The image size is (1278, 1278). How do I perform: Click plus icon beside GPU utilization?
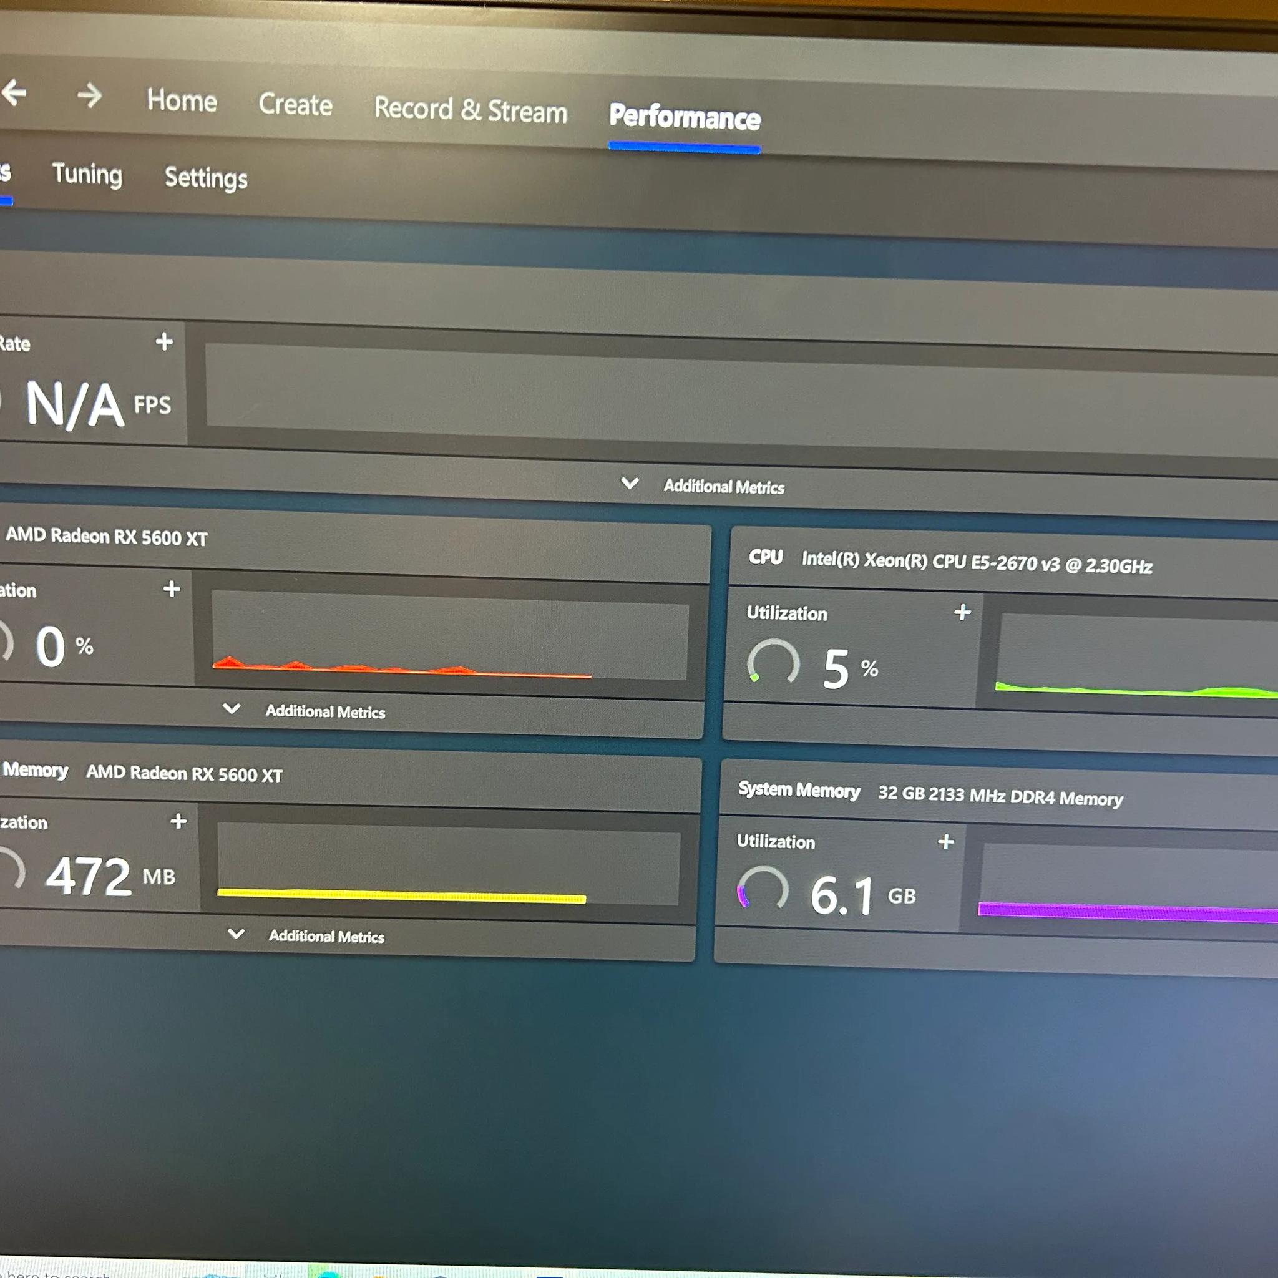click(x=172, y=588)
